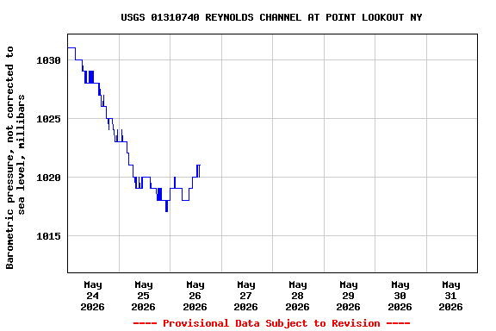Image resolution: width=496 pixels, height=331 pixels.
Task: Click the x-axis date 'May 29 2026'
Action: click(x=348, y=296)
